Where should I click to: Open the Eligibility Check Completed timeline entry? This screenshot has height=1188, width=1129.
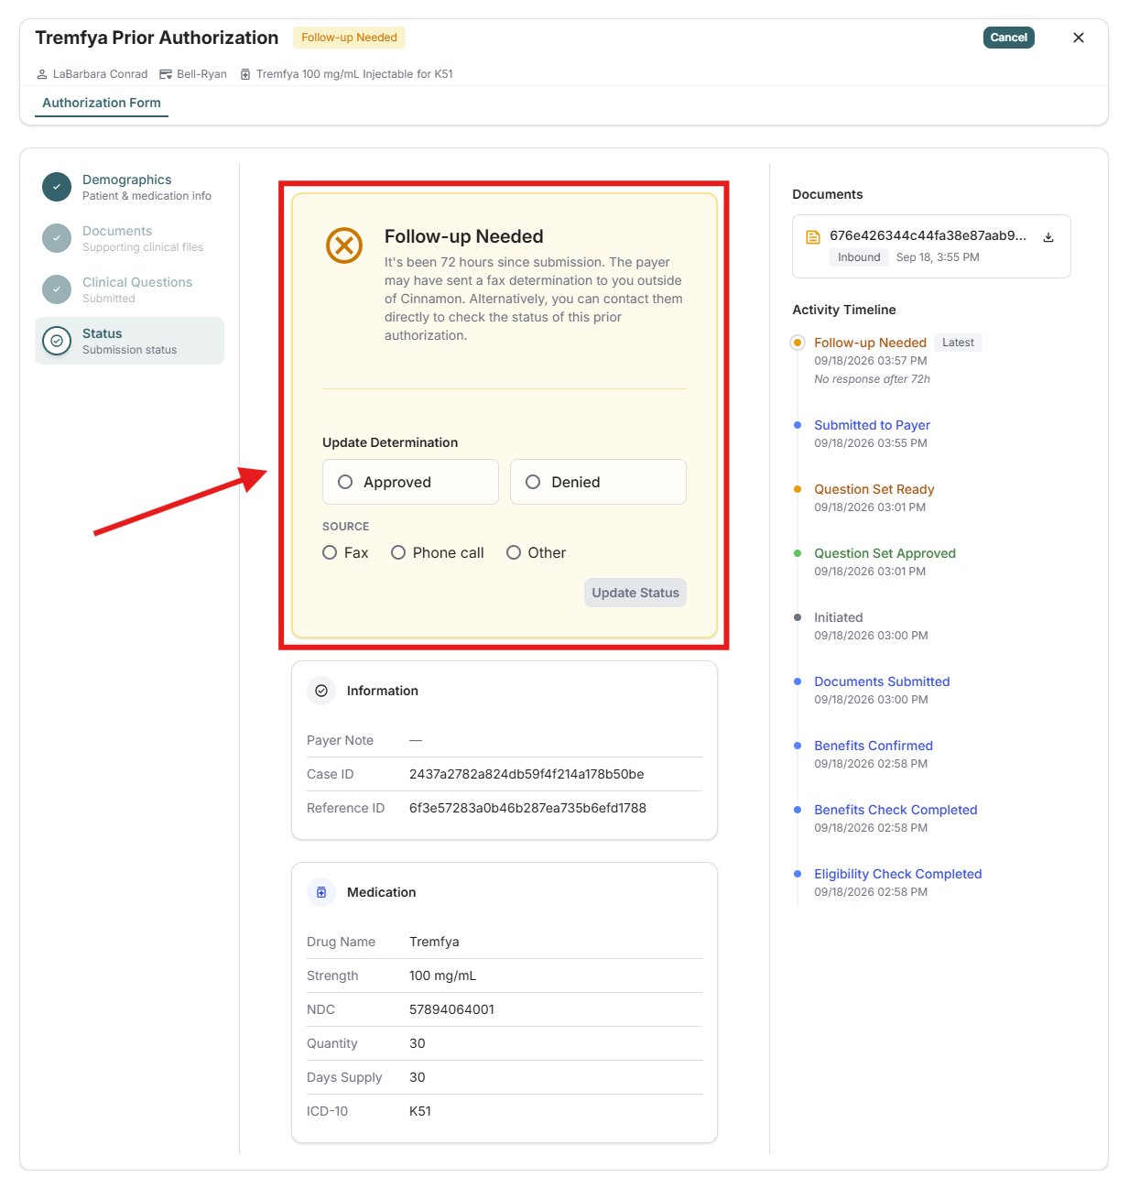click(x=898, y=874)
